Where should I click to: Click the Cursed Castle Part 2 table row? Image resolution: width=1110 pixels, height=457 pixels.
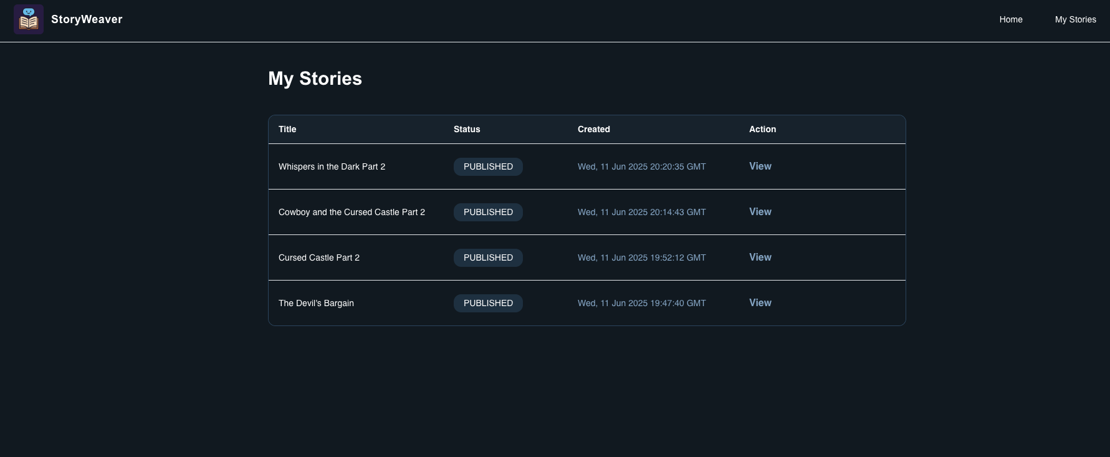[x=586, y=257]
